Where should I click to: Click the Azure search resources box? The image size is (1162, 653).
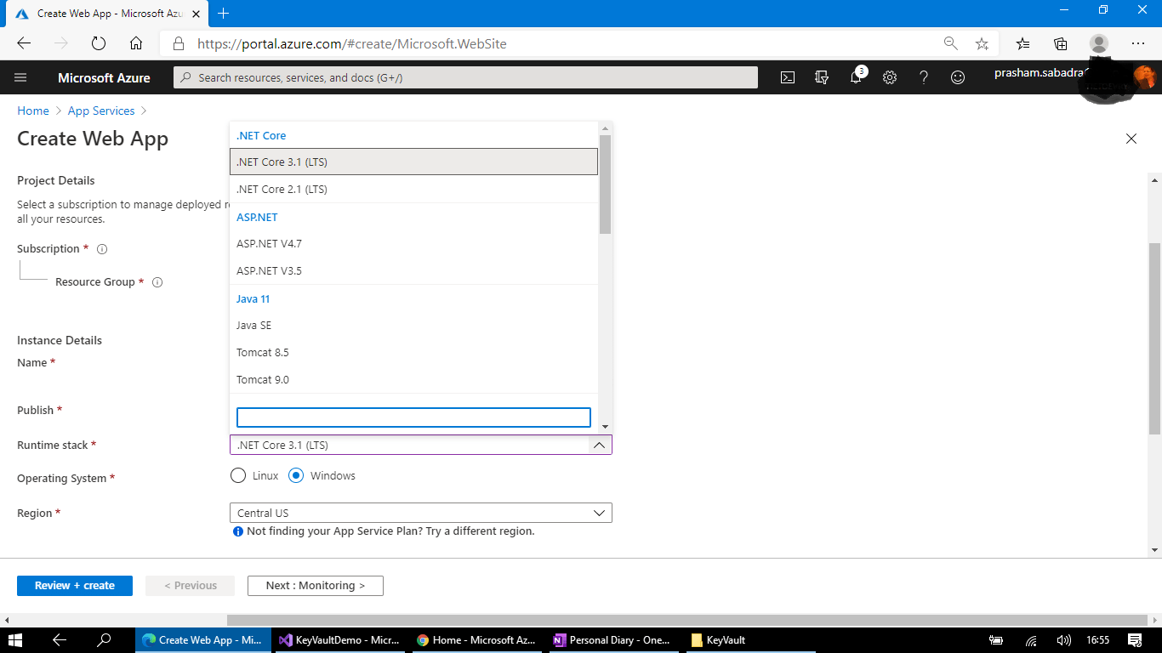tap(465, 77)
